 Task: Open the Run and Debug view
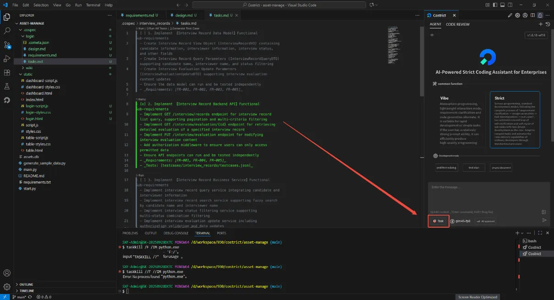tap(7, 59)
